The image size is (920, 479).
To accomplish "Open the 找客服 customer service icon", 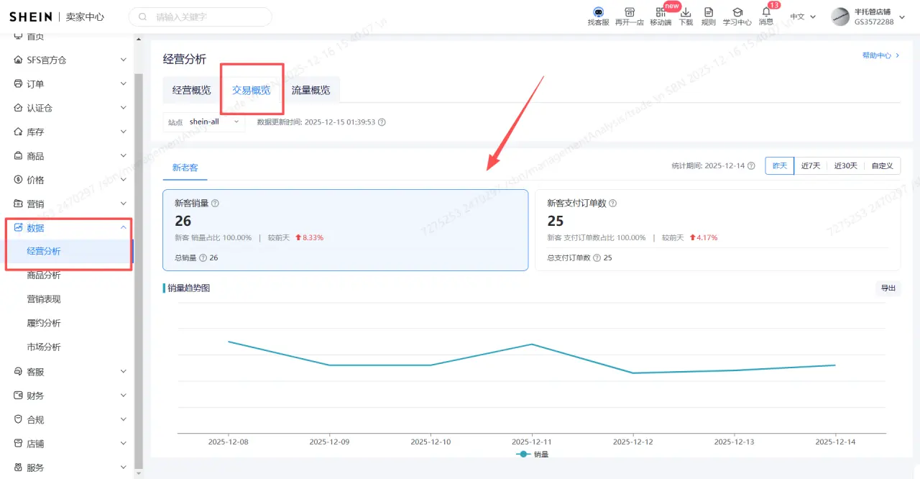I will tap(598, 12).
